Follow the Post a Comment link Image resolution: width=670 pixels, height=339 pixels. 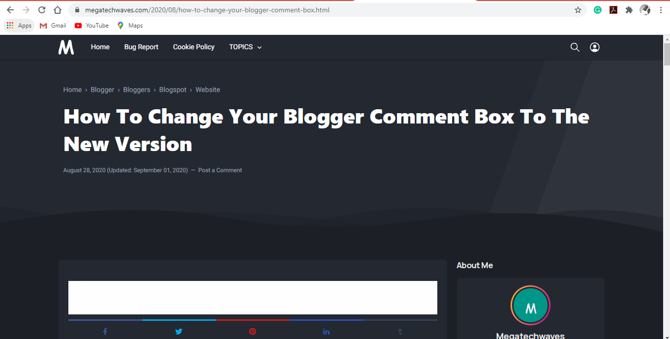point(220,170)
